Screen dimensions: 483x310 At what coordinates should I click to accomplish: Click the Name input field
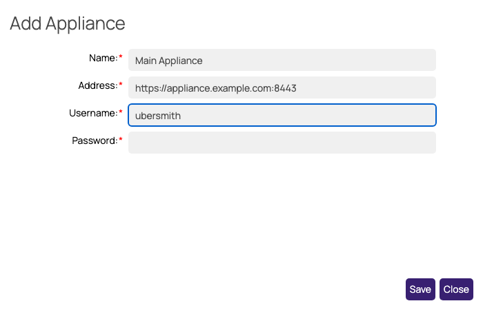point(282,60)
